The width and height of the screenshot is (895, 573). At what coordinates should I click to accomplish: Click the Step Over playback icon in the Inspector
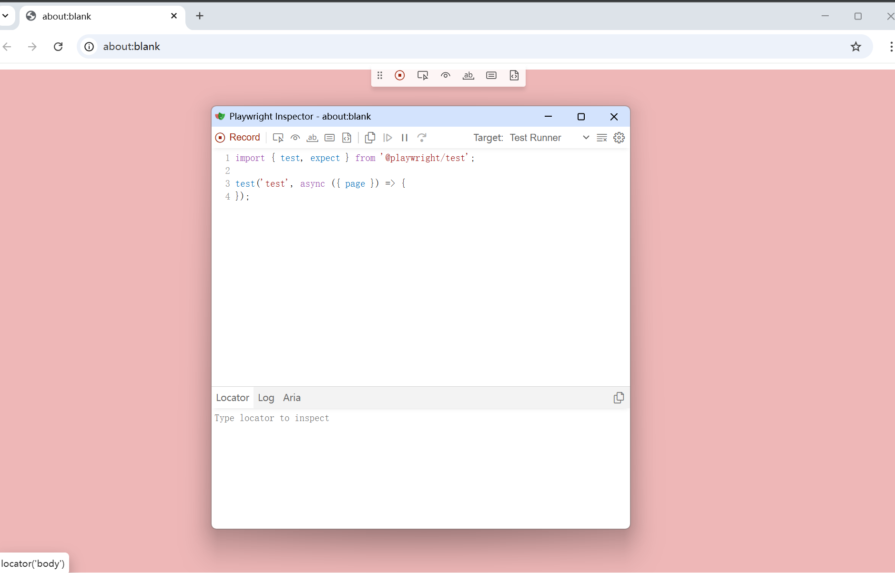click(x=422, y=138)
